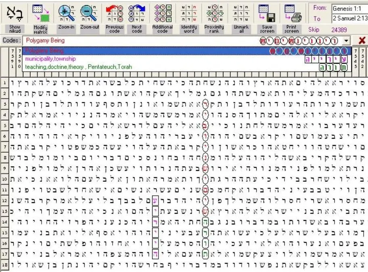This screenshot has height=272, width=368.
Task: Remove the code with the red X
Action: point(362,41)
